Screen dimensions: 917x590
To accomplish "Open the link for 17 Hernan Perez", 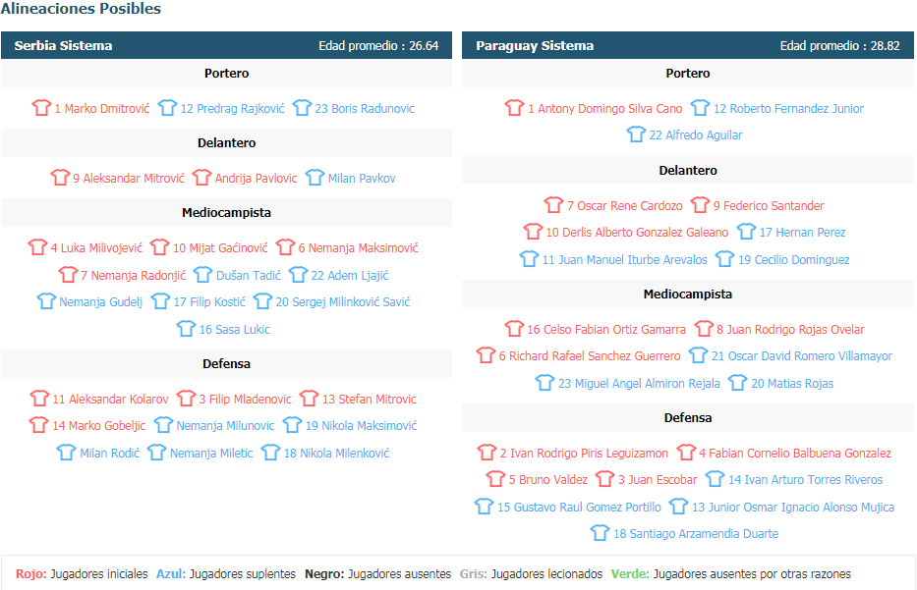I will 802,233.
